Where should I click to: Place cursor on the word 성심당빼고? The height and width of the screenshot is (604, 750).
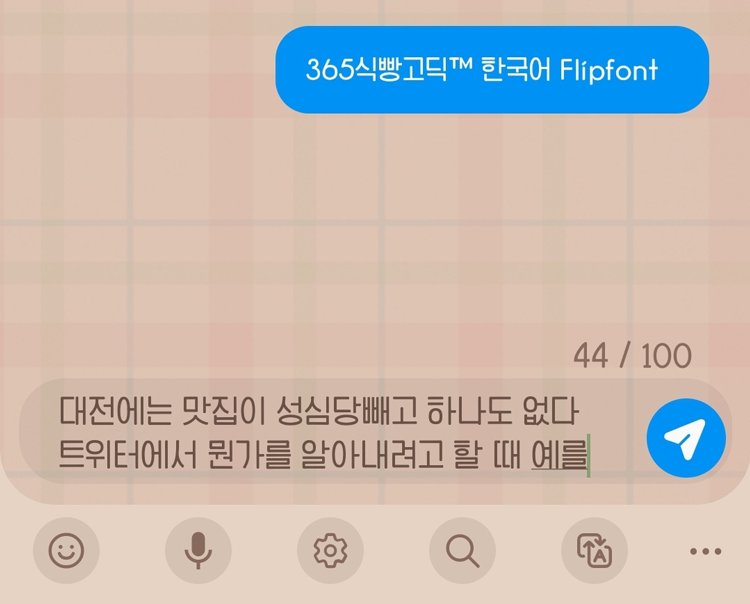(347, 410)
